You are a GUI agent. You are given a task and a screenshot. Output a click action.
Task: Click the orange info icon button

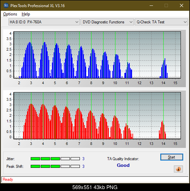(178, 169)
